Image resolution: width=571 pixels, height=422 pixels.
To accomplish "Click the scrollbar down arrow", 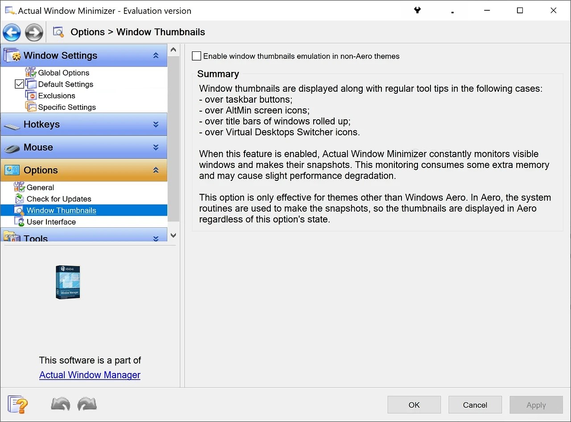I will 173,234.
